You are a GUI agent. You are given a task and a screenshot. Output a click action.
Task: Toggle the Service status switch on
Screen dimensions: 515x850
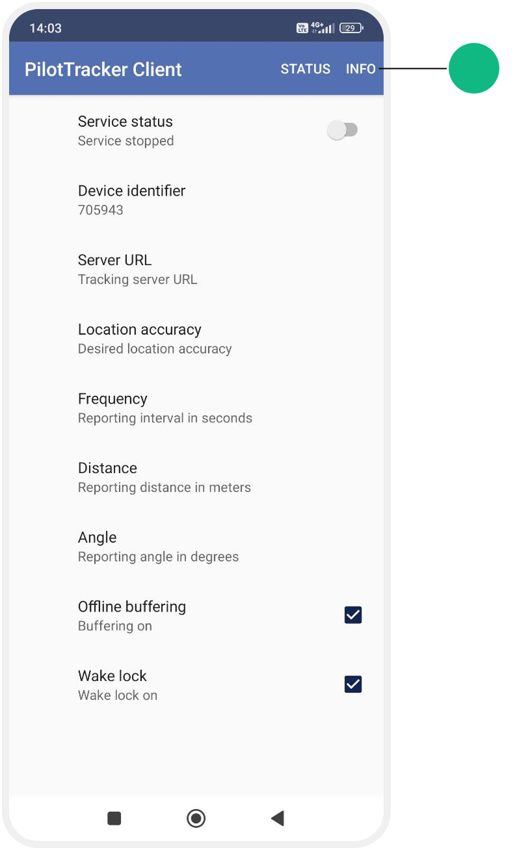coord(343,130)
